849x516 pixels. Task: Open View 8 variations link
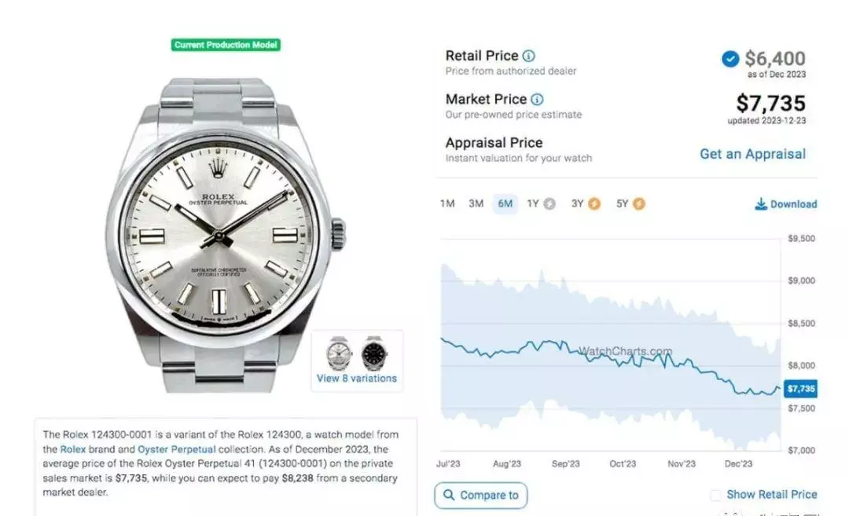(x=357, y=379)
